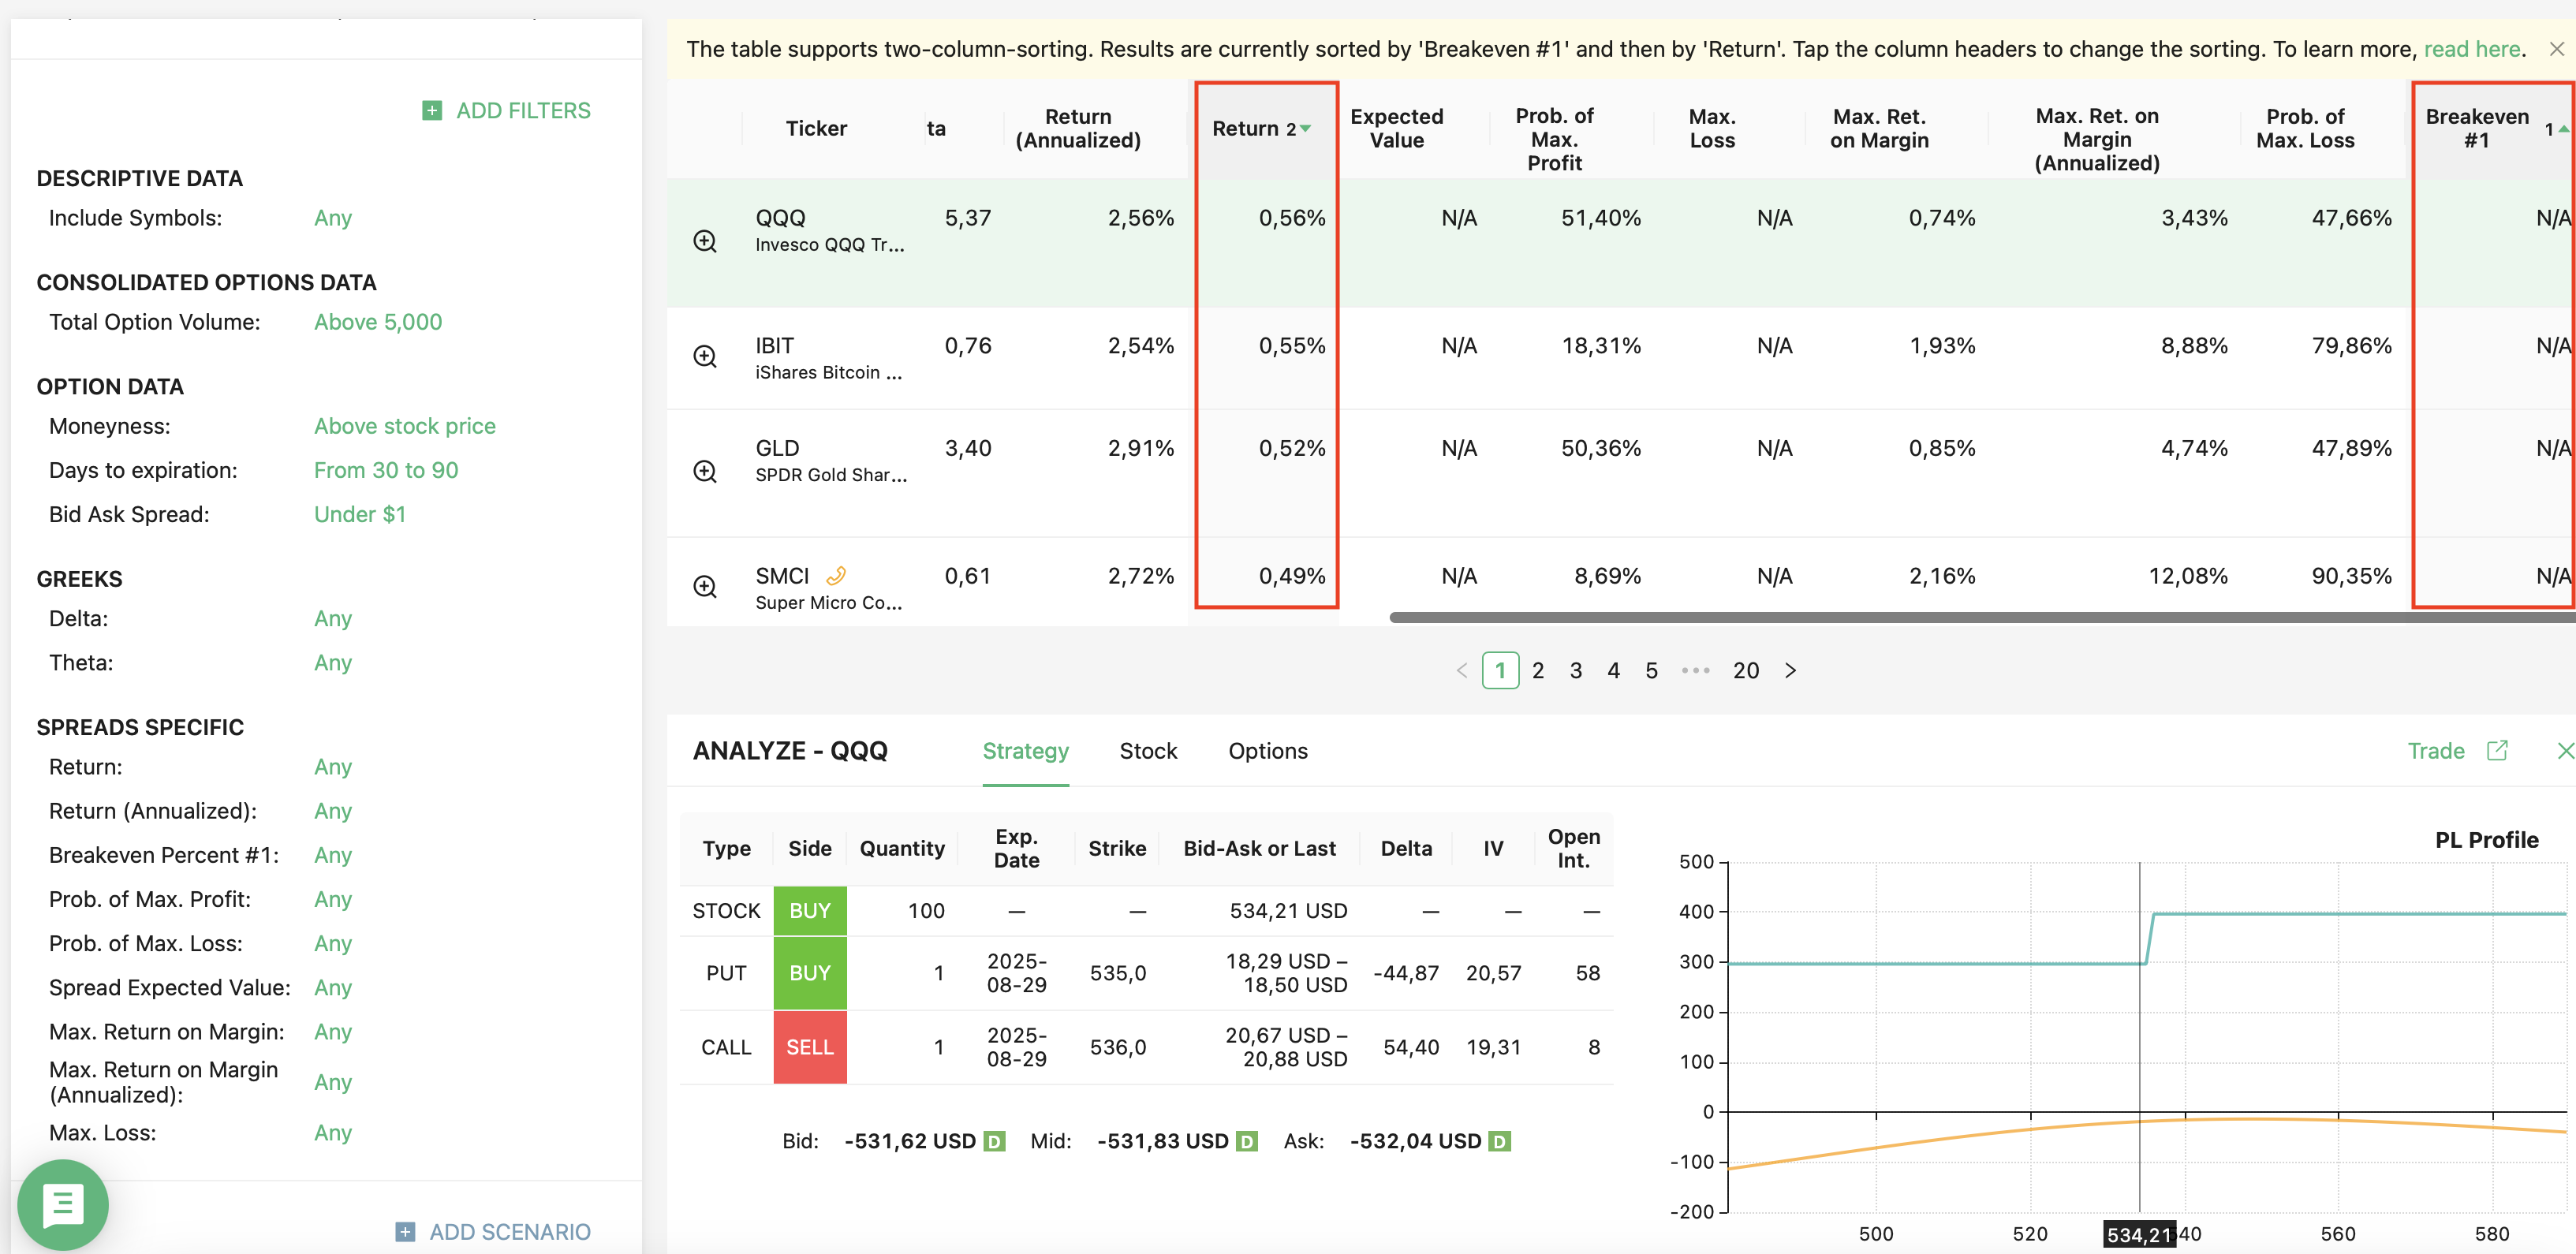
Task: Open the chat widget icon
Action: pos(63,1204)
